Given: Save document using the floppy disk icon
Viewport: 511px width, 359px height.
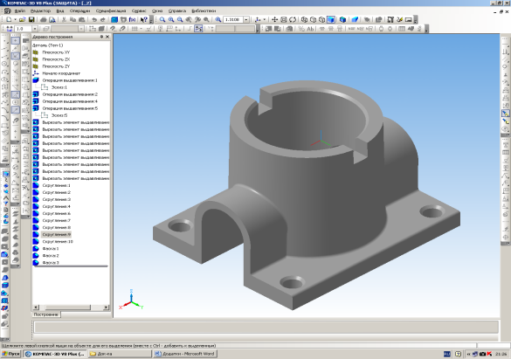Looking at the screenshot, I should 31,19.
